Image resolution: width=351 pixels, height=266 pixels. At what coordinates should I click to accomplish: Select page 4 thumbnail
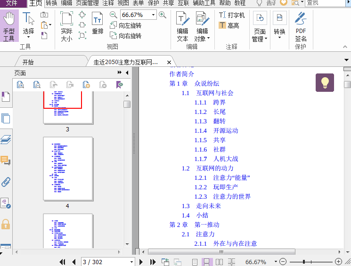pyautogui.click(x=68, y=169)
